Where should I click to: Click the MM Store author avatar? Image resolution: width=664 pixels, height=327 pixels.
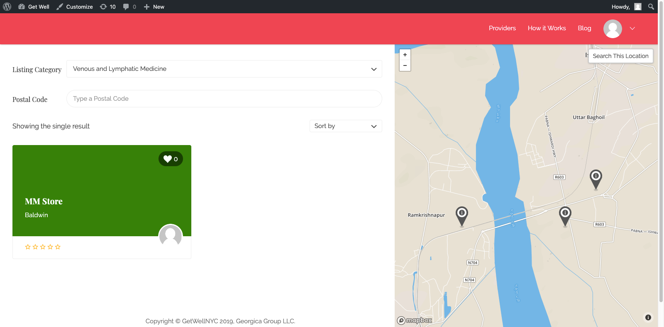(171, 235)
